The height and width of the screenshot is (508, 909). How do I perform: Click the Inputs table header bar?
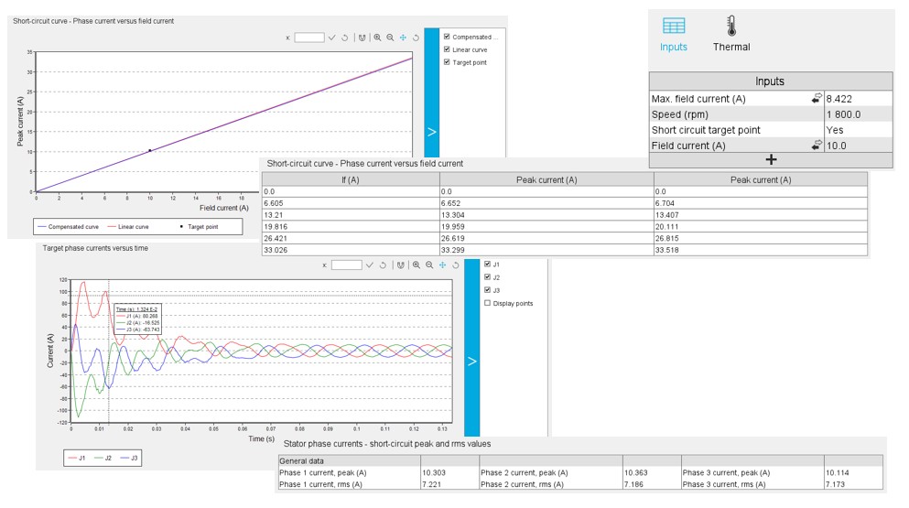point(770,81)
